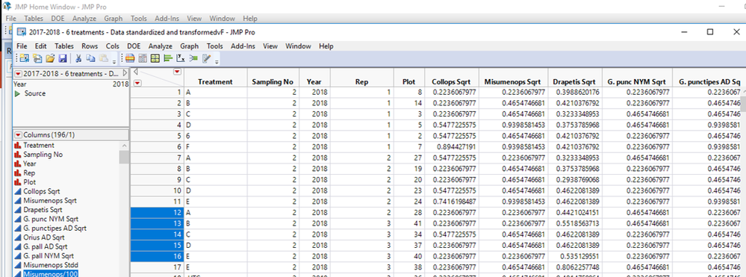Open the Analyze menu in data table window
Image resolution: width=746 pixels, height=277 pixels.
(161, 46)
